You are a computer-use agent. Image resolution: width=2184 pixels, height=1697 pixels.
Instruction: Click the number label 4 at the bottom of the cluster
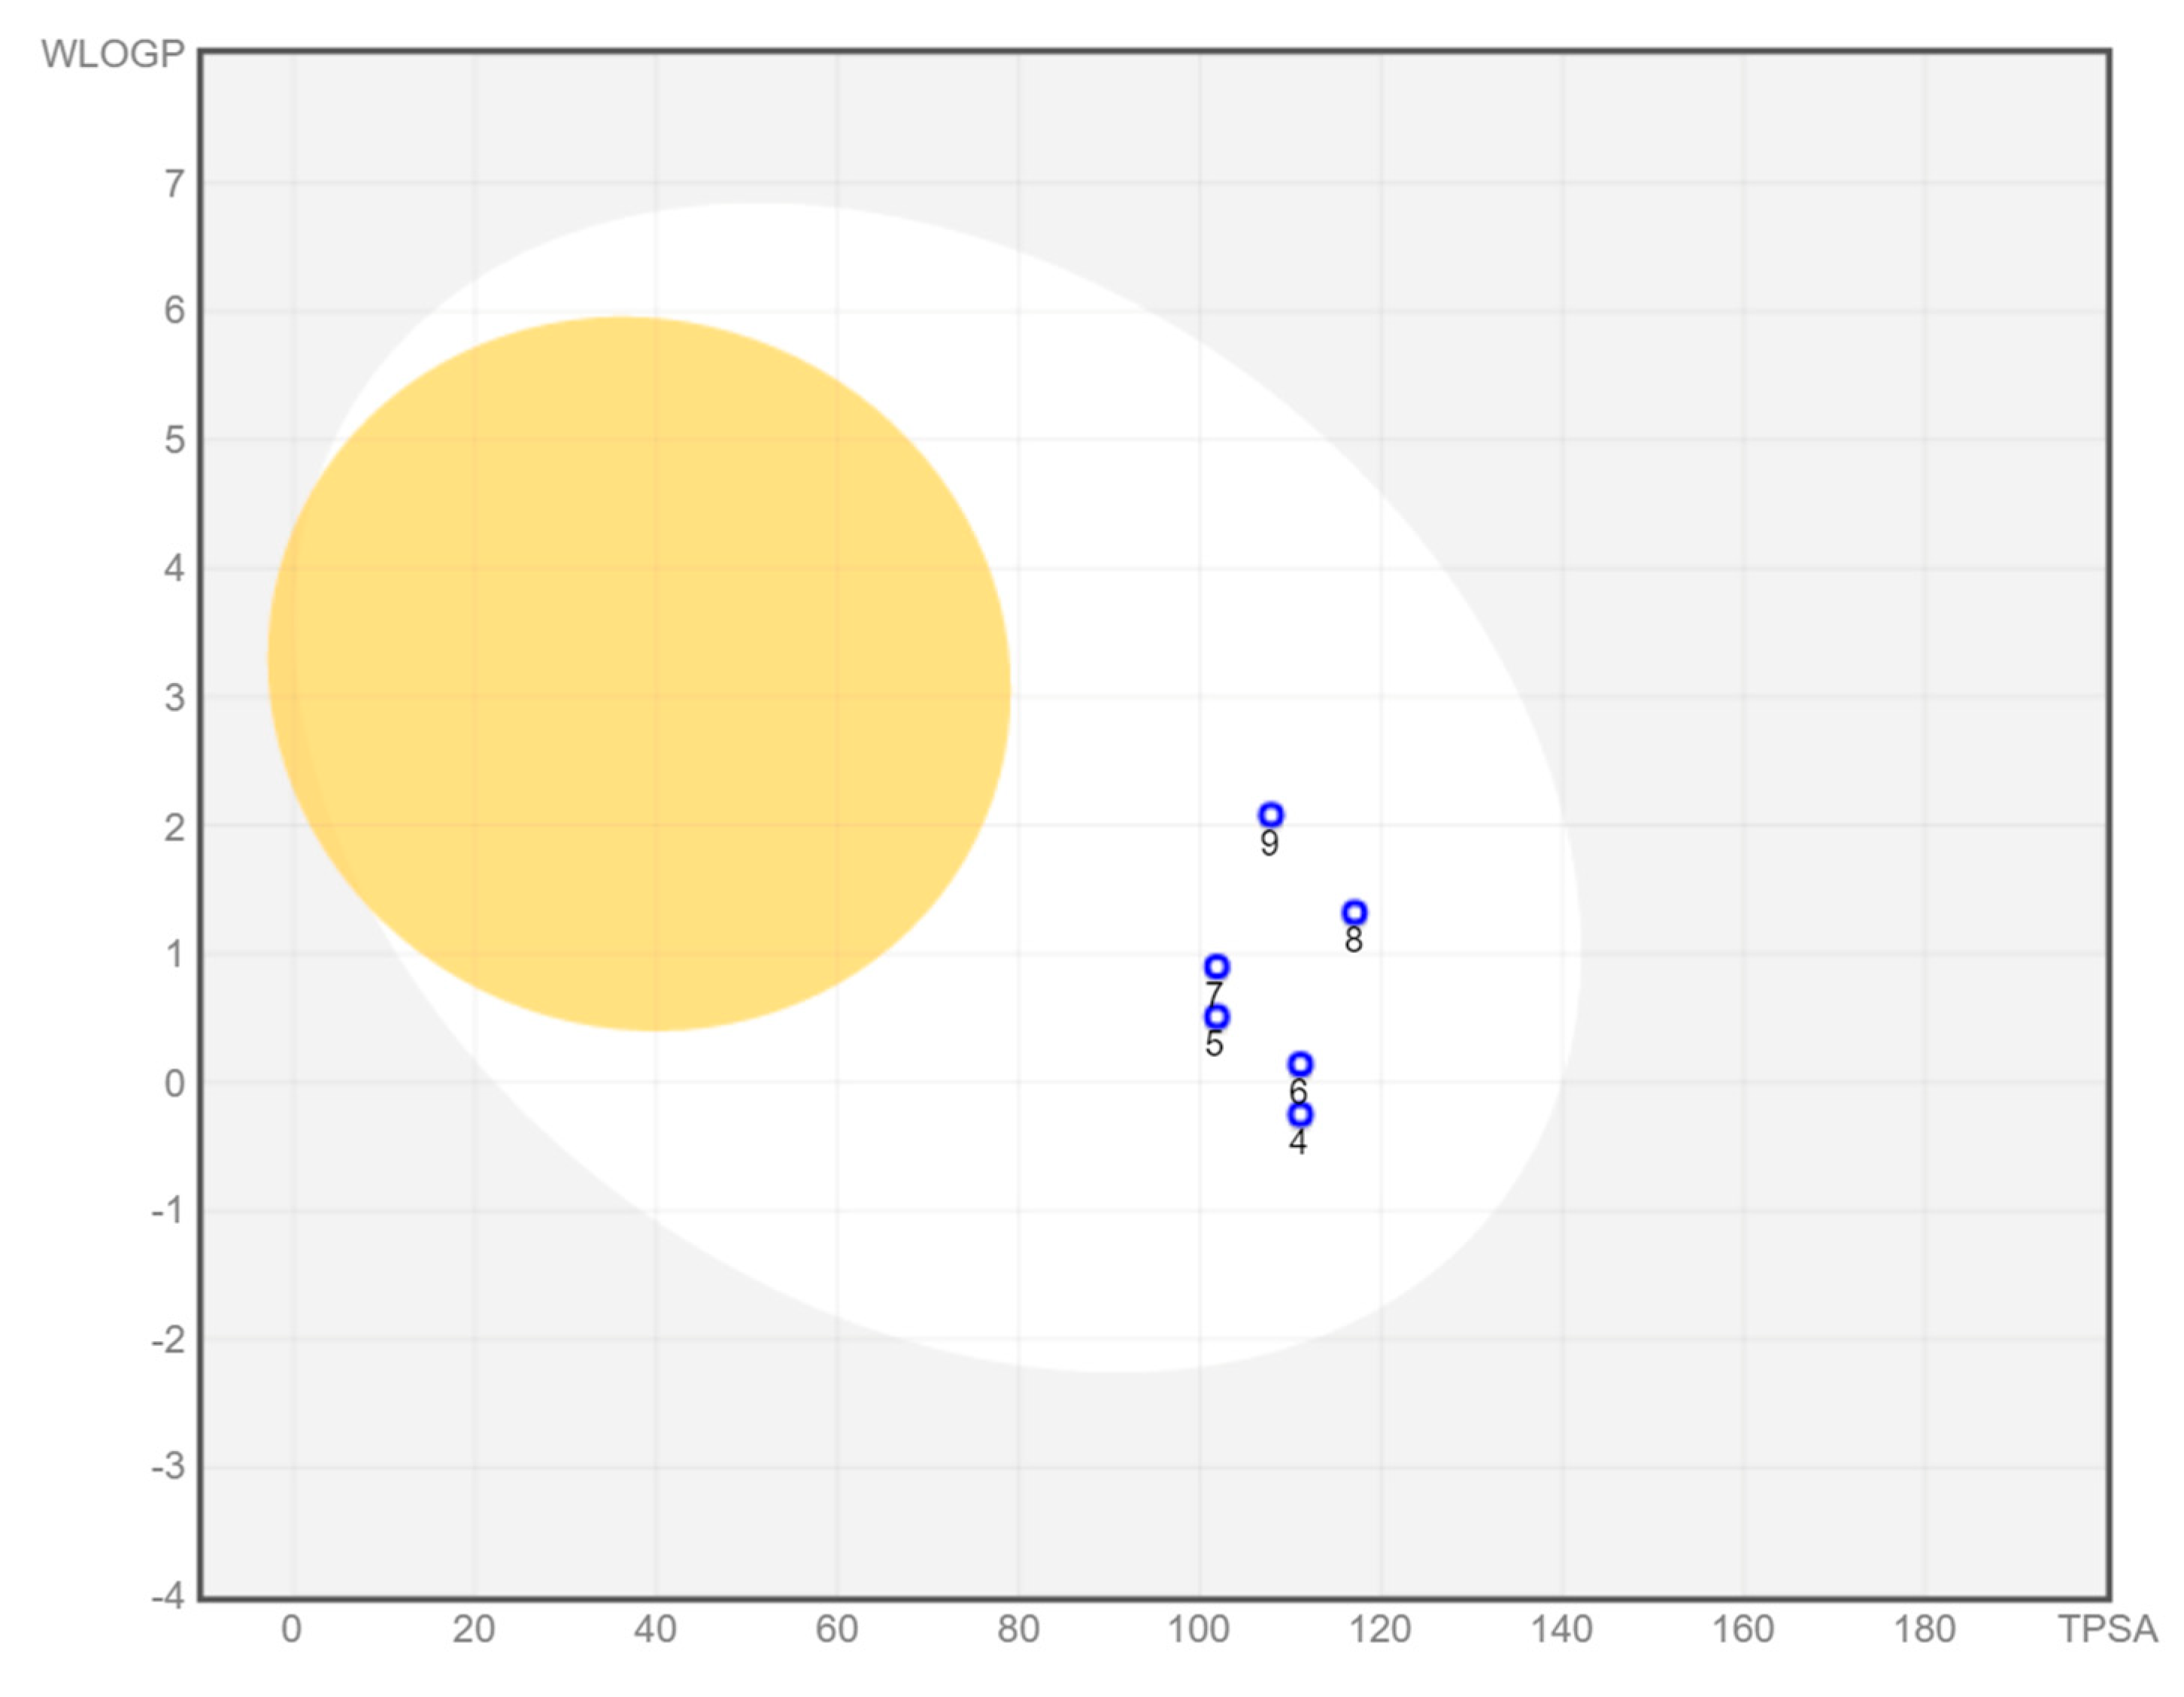pos(1298,1142)
